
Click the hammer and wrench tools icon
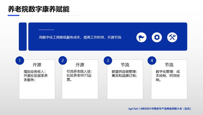pos(172,37)
